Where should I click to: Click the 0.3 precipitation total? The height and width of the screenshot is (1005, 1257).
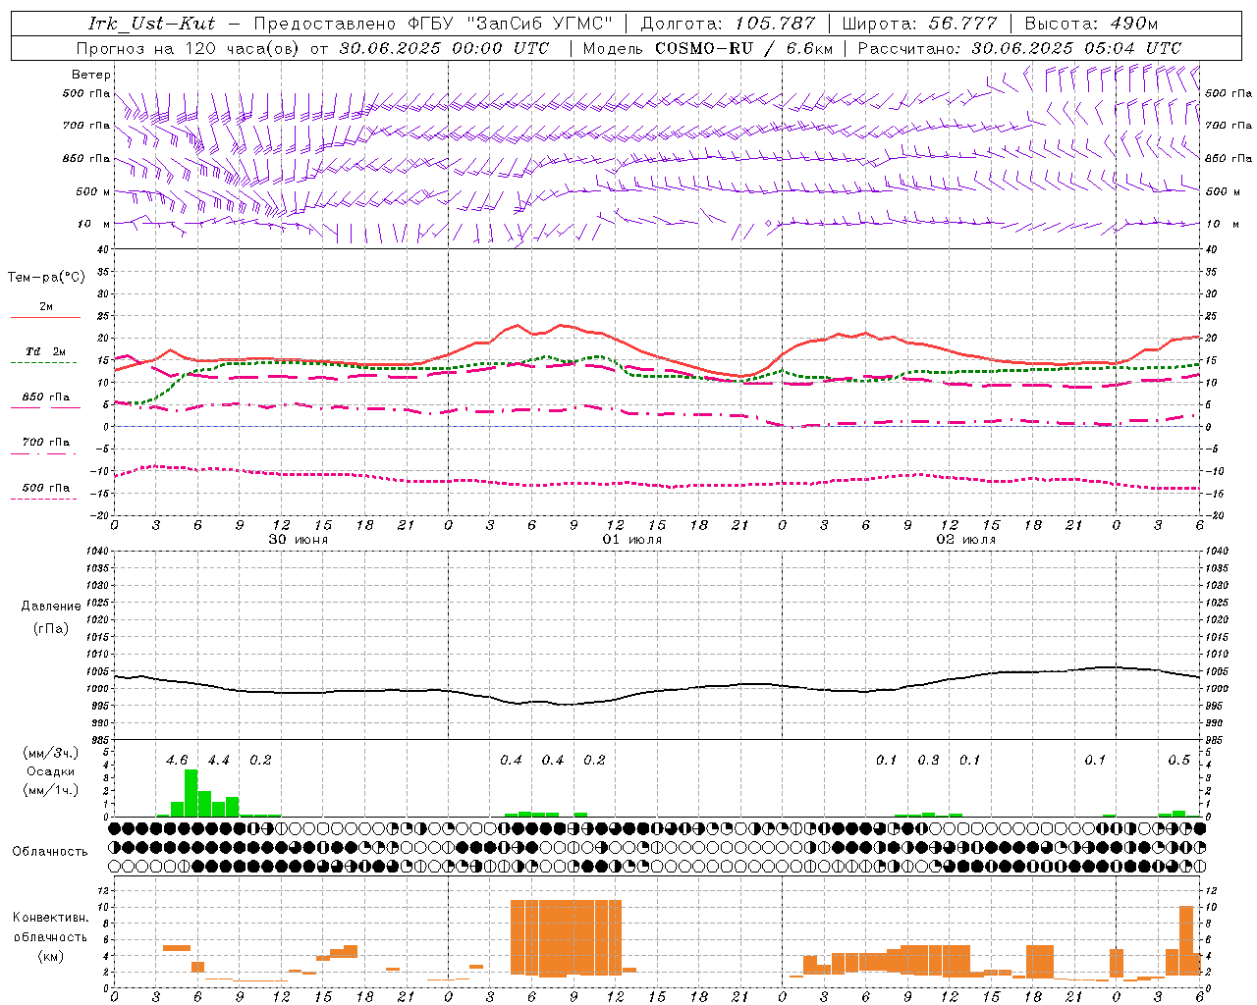(928, 761)
